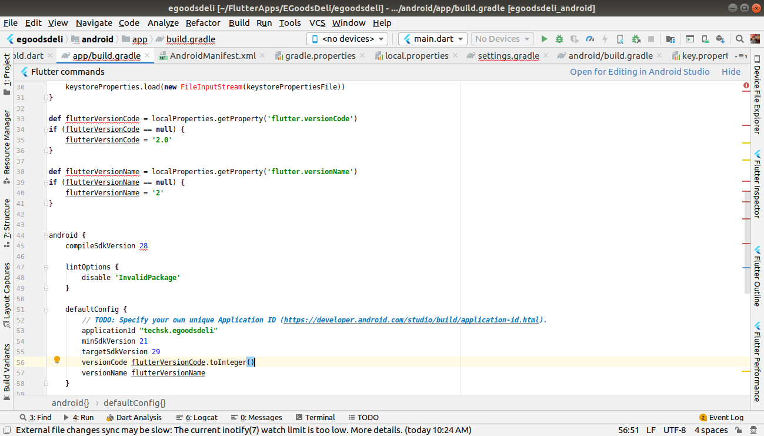764x436 pixels.
Task: Click the yellow lightbulb intention icon
Action: coord(57,360)
